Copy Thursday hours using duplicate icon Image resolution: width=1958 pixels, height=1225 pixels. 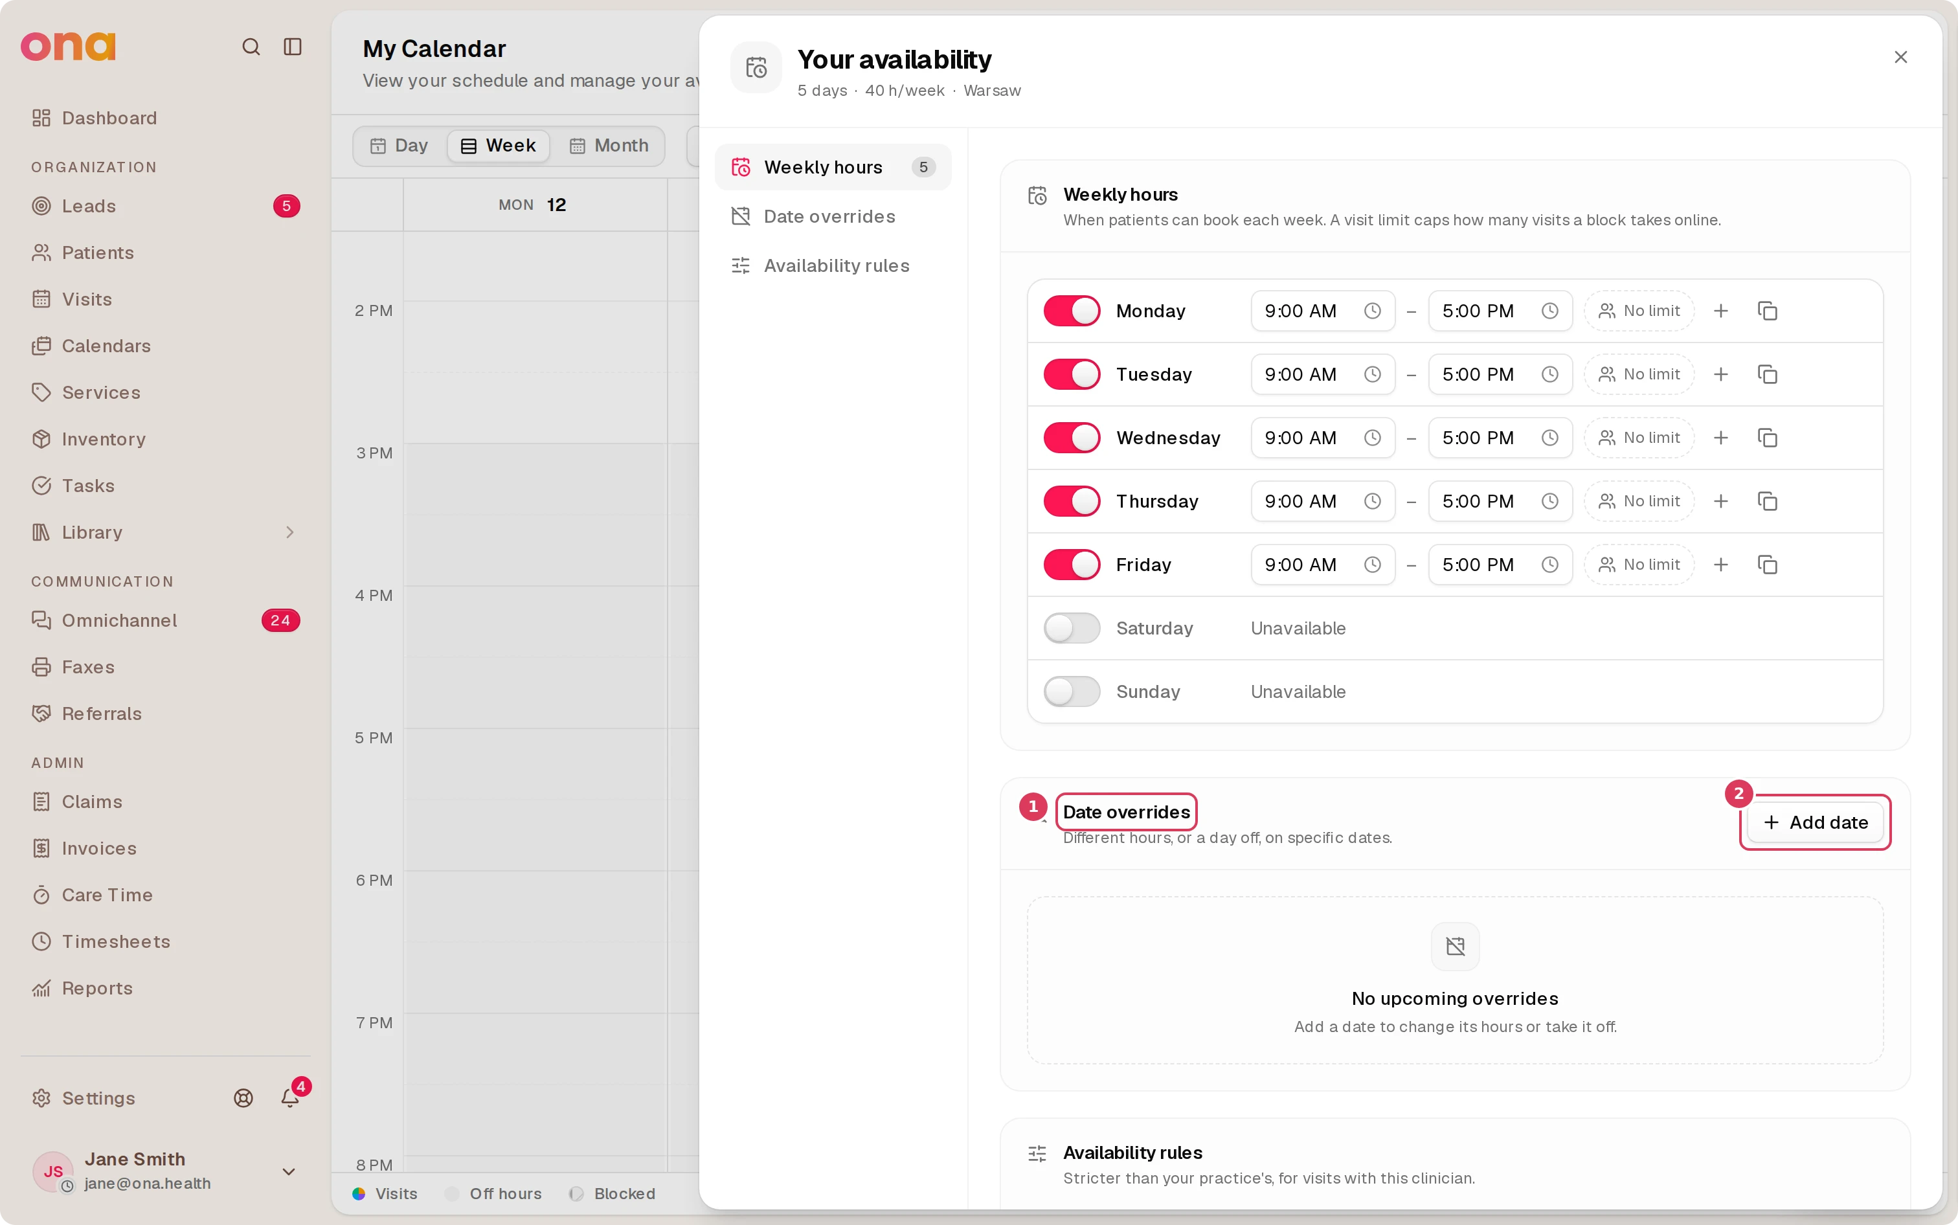coord(1768,502)
